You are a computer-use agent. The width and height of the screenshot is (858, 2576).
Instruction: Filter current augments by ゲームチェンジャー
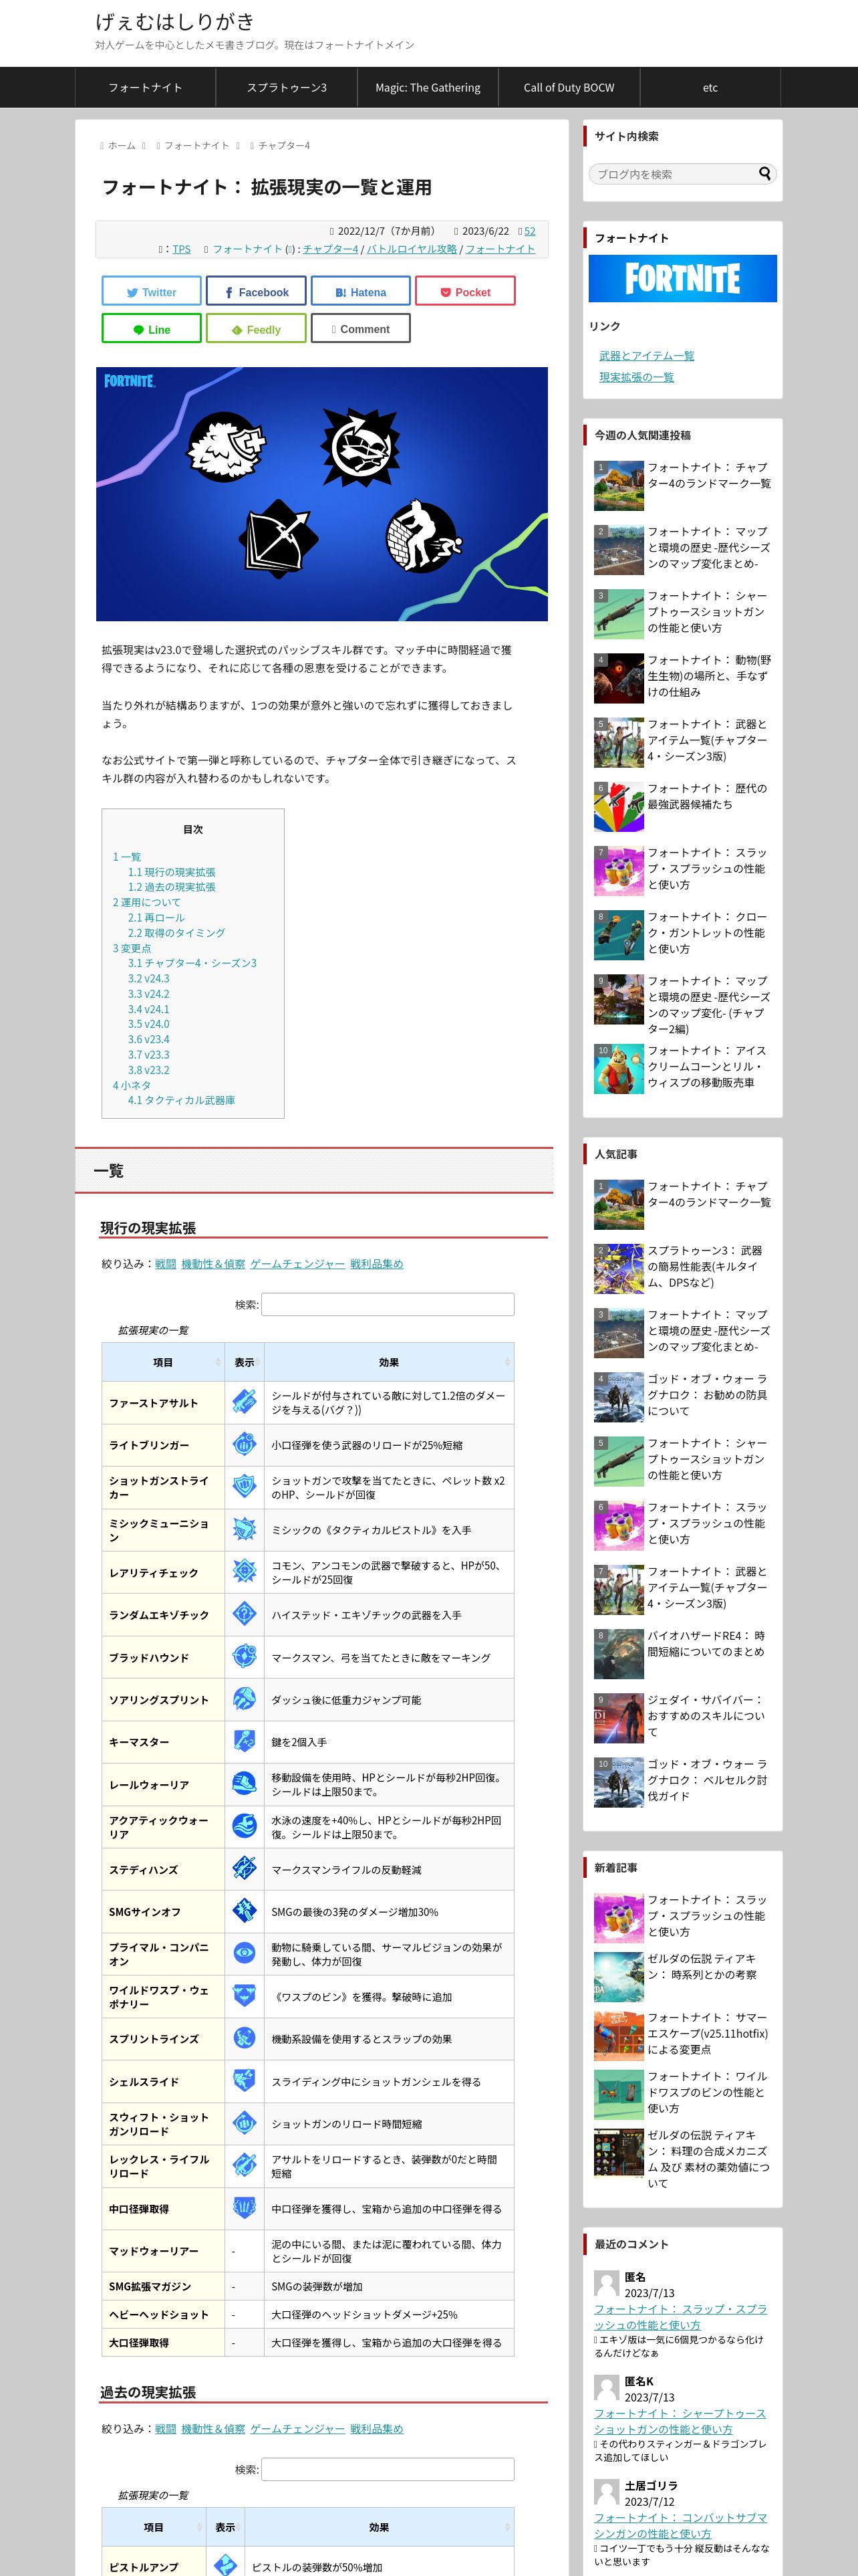[x=297, y=1264]
